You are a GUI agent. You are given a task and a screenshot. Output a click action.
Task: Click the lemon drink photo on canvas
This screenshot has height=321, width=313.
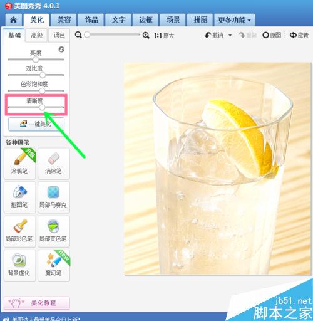217,169
